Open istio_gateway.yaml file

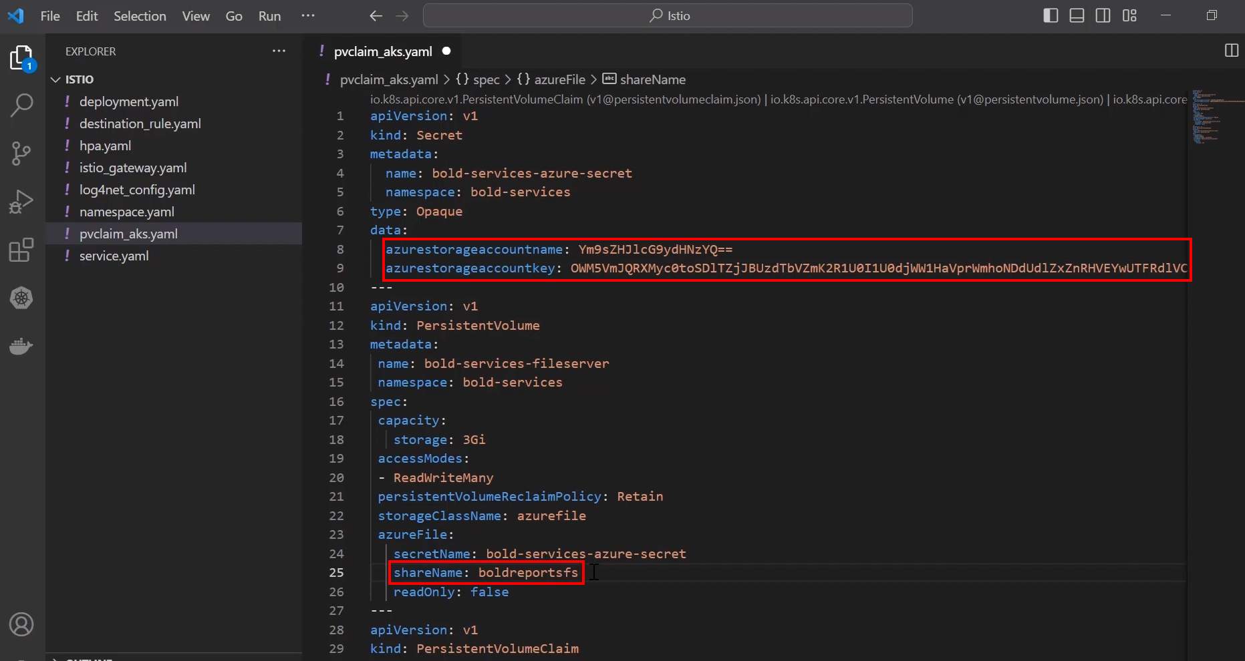pos(132,168)
